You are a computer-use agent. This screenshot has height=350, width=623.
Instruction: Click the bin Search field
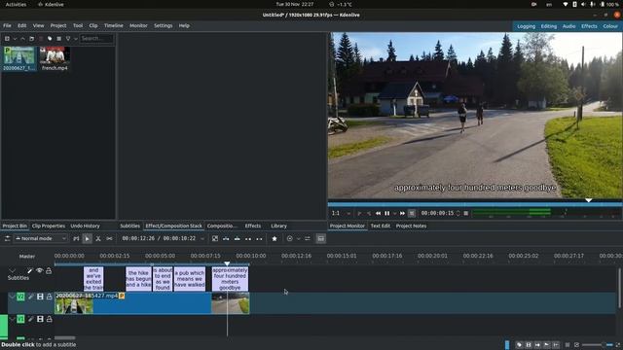pyautogui.click(x=96, y=39)
